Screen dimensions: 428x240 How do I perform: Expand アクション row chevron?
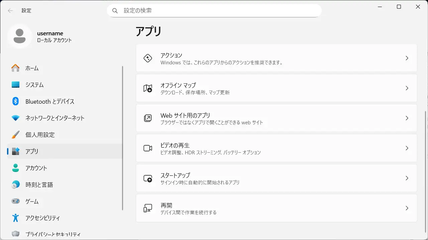tap(407, 58)
